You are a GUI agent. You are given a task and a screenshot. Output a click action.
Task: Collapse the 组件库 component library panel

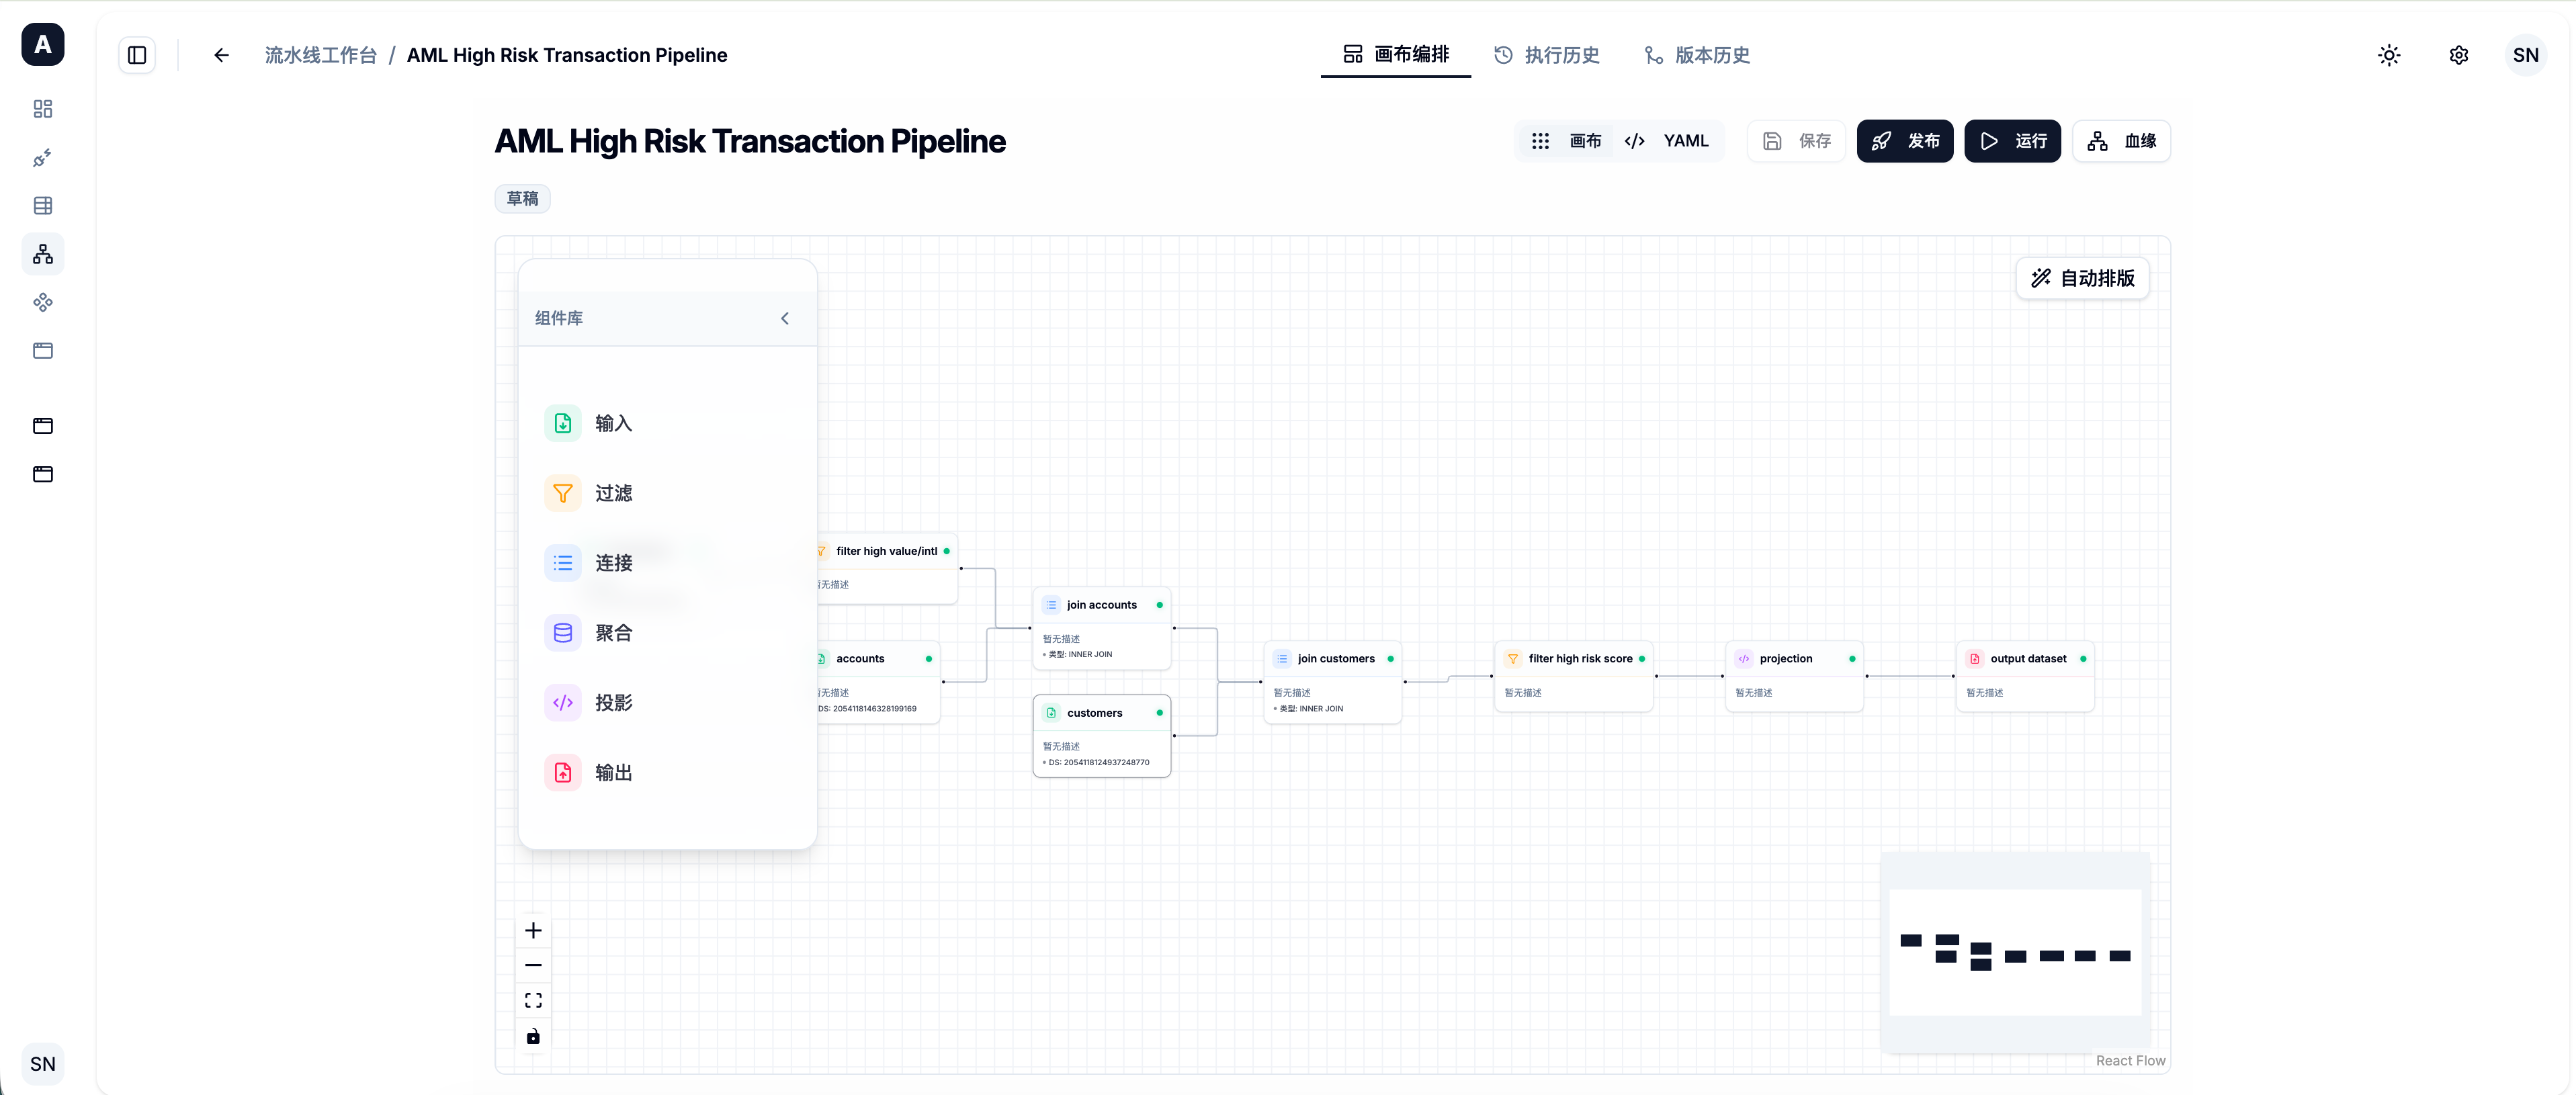click(x=785, y=318)
